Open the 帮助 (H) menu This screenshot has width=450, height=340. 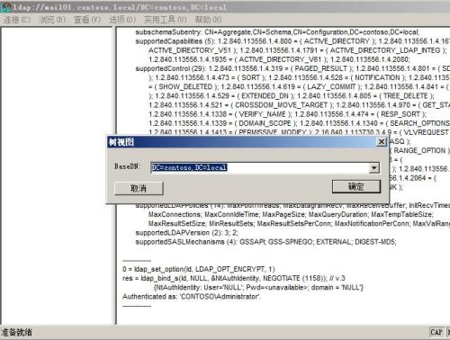pyautogui.click(x=208, y=20)
